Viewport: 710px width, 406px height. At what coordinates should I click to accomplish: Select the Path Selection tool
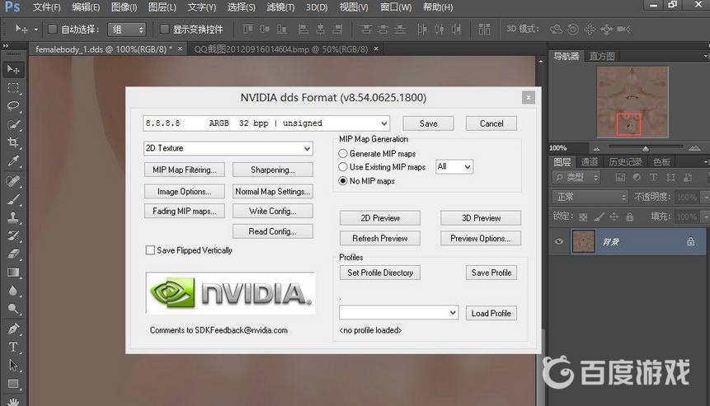click(13, 365)
